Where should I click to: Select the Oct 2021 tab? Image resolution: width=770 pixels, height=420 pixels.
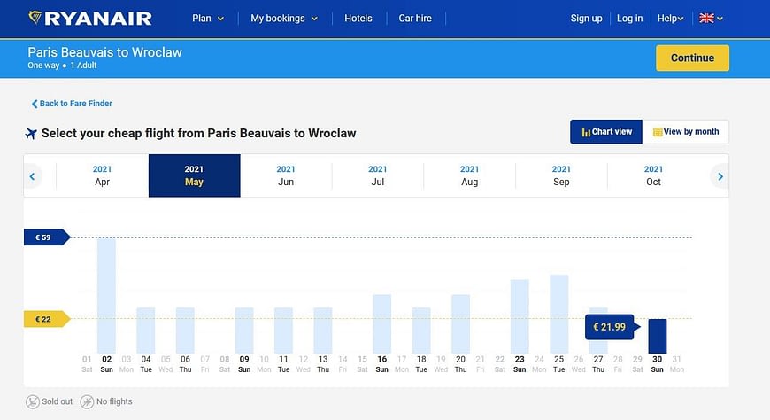653,175
